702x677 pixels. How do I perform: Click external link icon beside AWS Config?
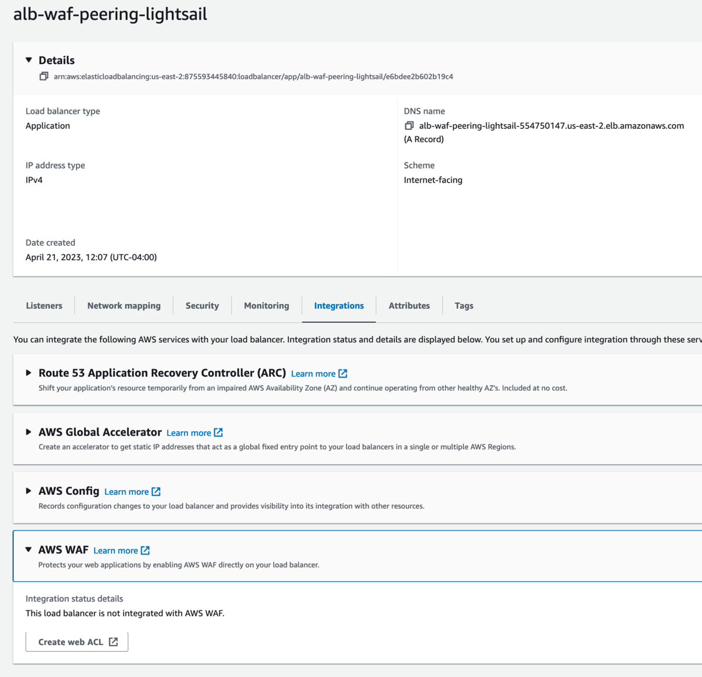(x=156, y=492)
